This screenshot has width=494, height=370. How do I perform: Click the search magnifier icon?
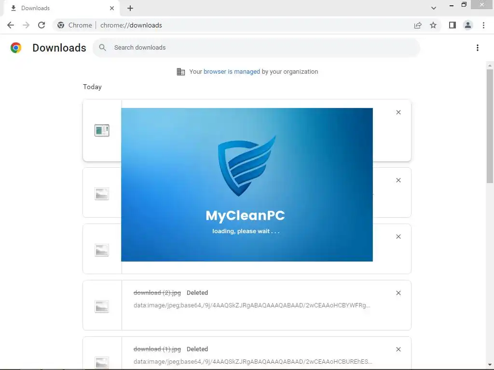pyautogui.click(x=102, y=48)
